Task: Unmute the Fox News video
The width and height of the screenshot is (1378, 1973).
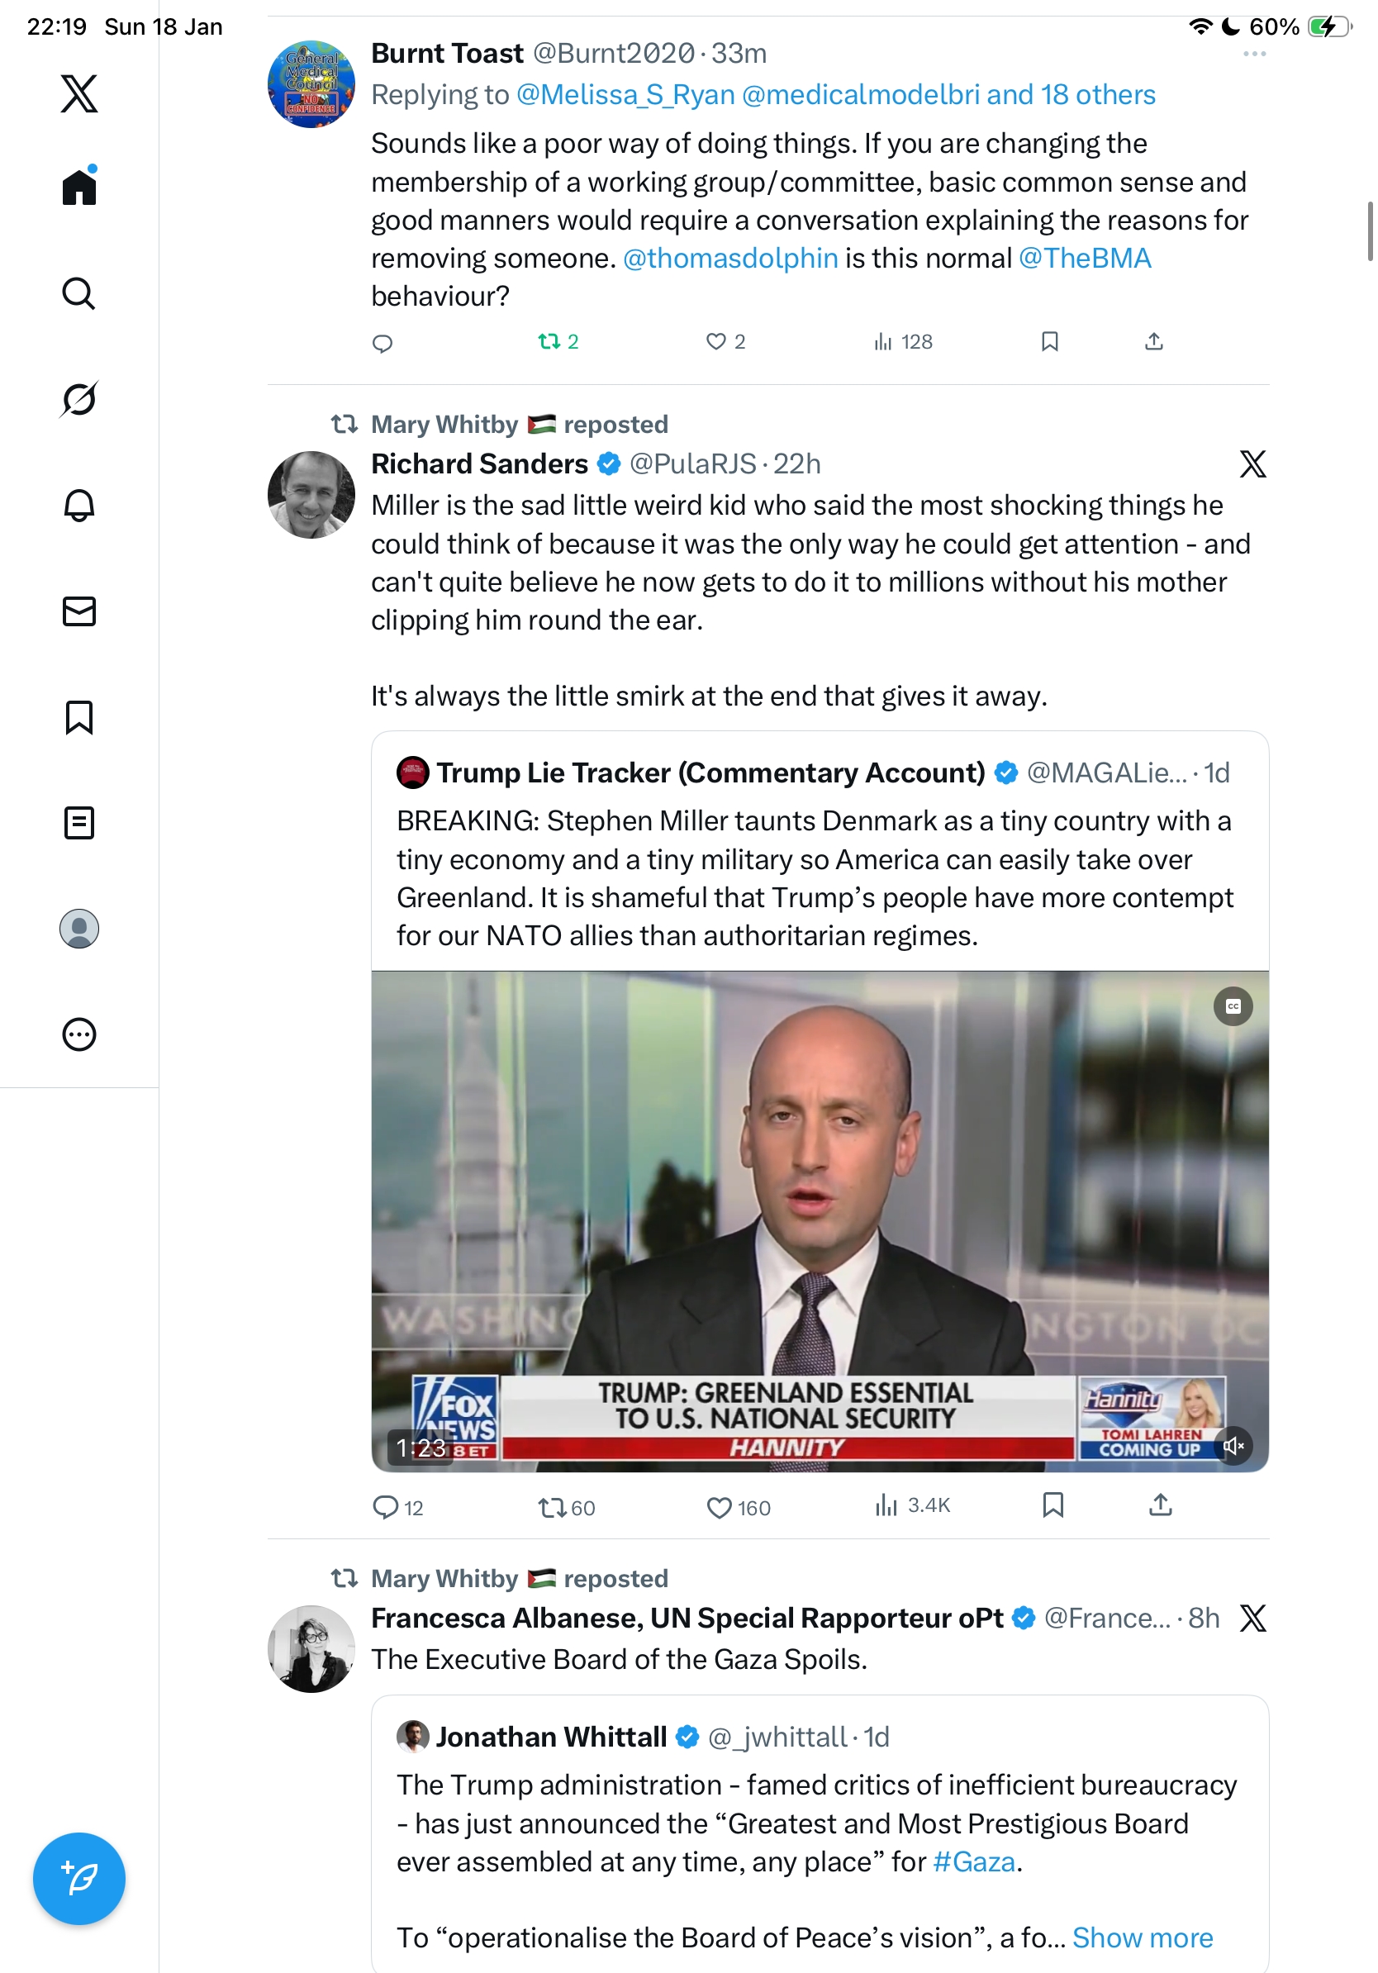Action: pos(1234,1445)
